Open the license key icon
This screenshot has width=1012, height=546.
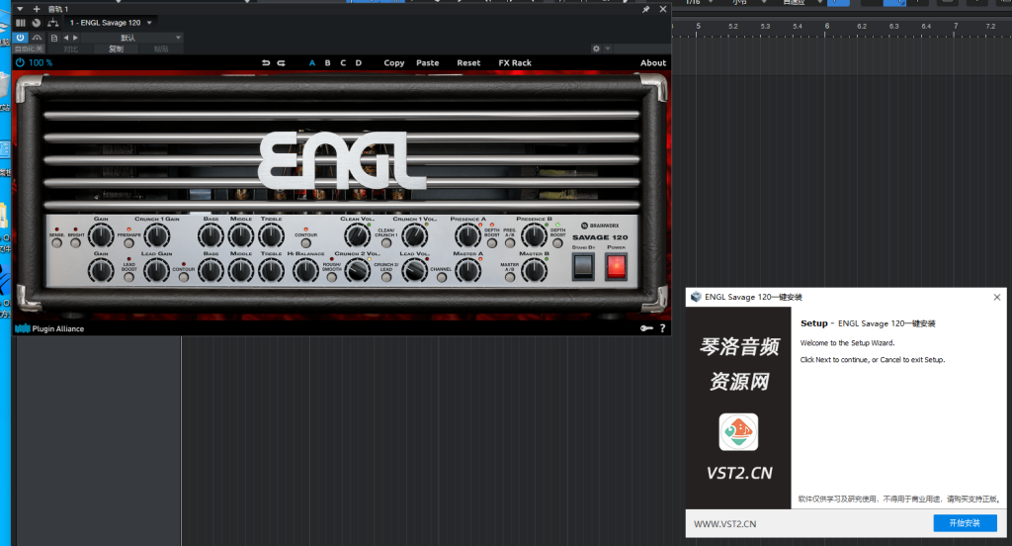[646, 328]
